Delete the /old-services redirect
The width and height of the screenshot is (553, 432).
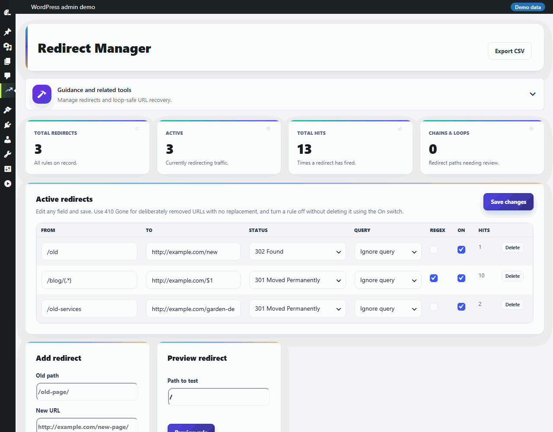512,305
